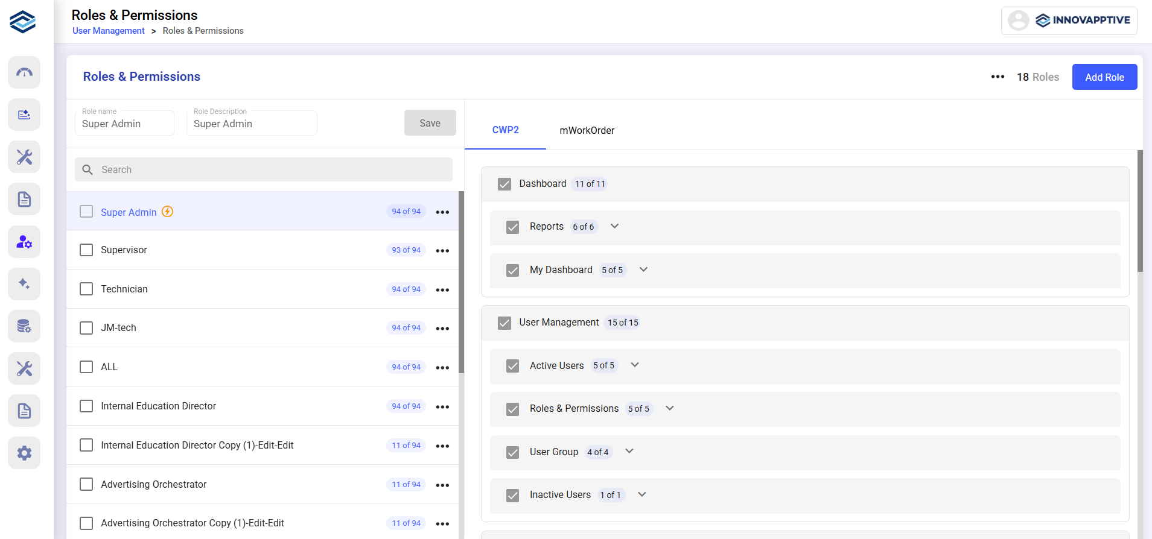
Task: Switch to the mWorkOrder tab
Action: coord(587,130)
